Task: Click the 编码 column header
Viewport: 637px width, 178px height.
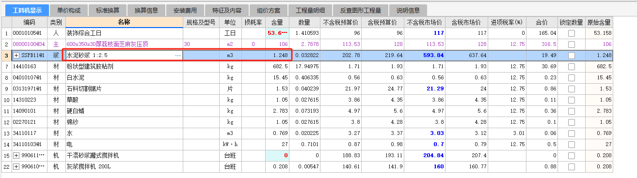Action: (30, 22)
